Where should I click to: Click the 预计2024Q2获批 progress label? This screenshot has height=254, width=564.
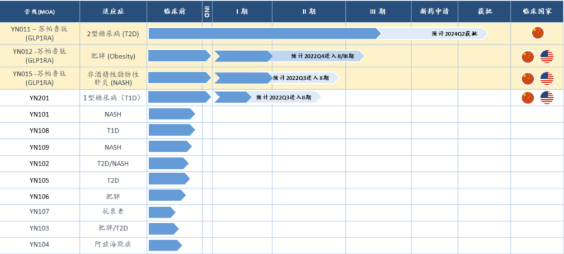coord(455,34)
